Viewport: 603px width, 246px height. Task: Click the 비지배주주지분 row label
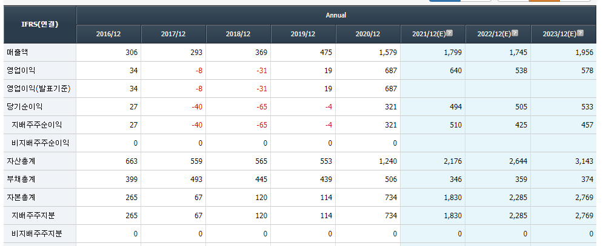pyautogui.click(x=37, y=234)
